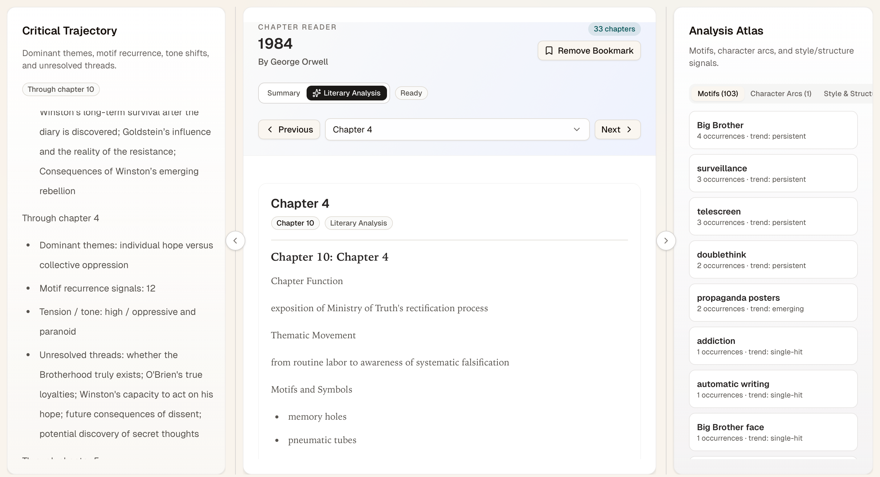Click the chapter selector dropdown arrow

[x=576, y=129]
